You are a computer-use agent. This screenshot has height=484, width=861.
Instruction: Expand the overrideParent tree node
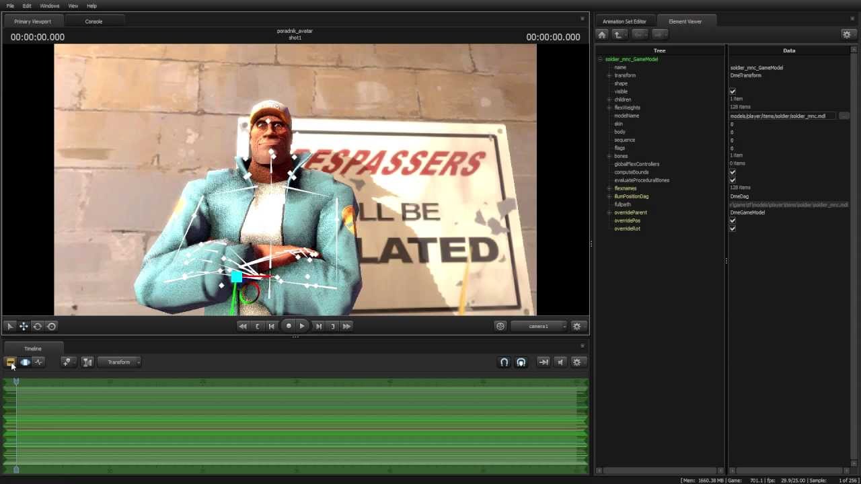pyautogui.click(x=609, y=212)
